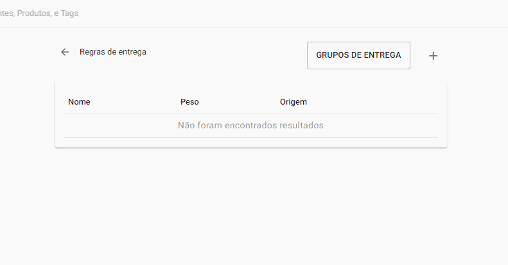Sort the table by the Origem column

click(x=293, y=102)
